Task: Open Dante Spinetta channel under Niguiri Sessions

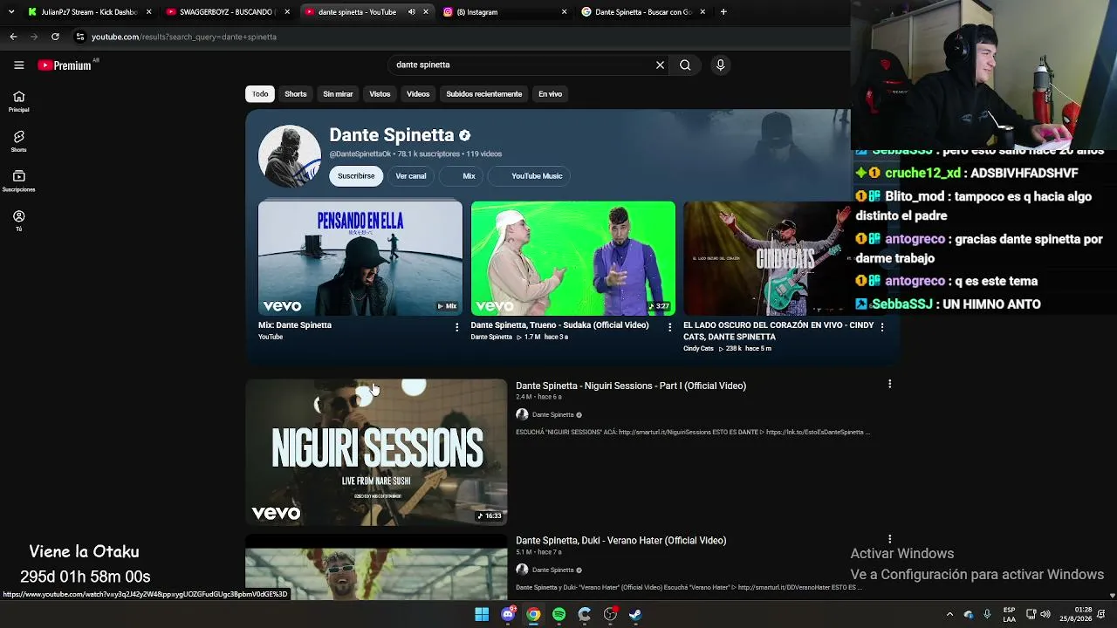Action: click(553, 415)
